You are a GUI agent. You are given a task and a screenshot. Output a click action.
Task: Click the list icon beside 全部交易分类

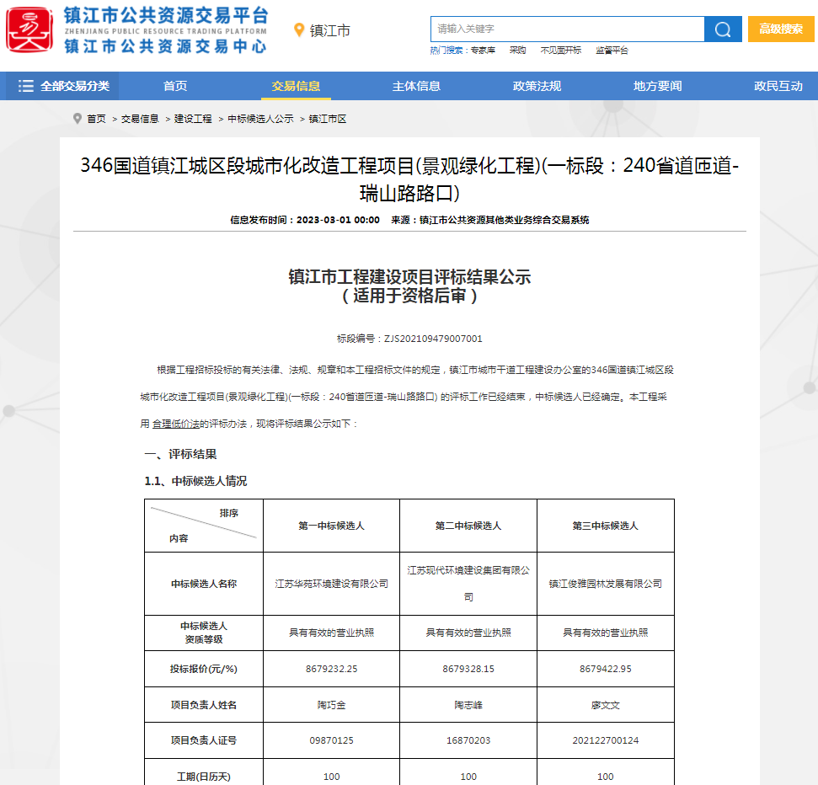(x=25, y=86)
